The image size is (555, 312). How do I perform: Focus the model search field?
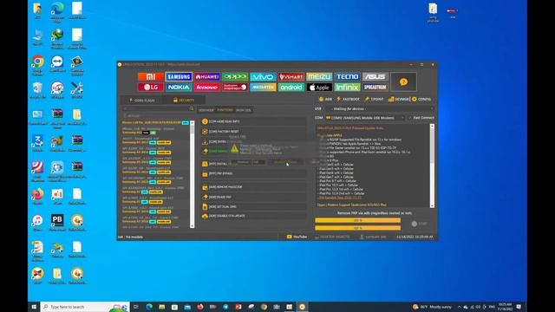coord(155,108)
